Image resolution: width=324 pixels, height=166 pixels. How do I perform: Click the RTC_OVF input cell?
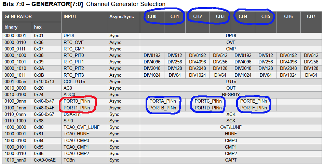point(84,42)
